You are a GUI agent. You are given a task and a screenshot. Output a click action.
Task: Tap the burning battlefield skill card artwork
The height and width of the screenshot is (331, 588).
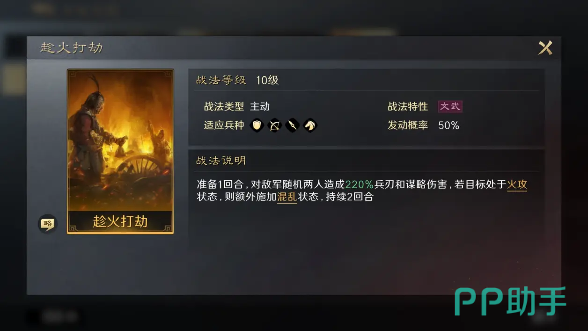click(120, 140)
